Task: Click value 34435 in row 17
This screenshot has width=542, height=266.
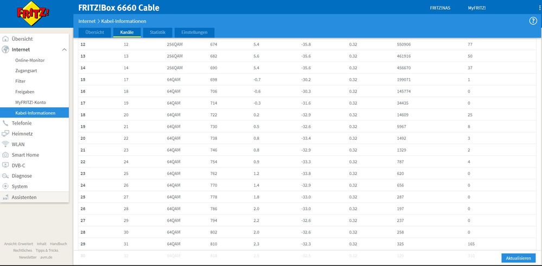Action: pyautogui.click(x=403, y=103)
